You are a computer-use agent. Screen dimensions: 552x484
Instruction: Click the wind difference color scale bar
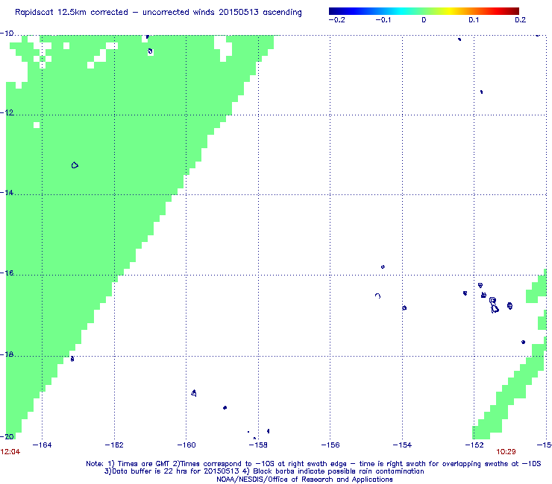(424, 11)
